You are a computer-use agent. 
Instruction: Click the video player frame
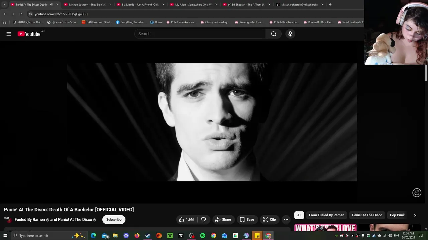[212, 122]
